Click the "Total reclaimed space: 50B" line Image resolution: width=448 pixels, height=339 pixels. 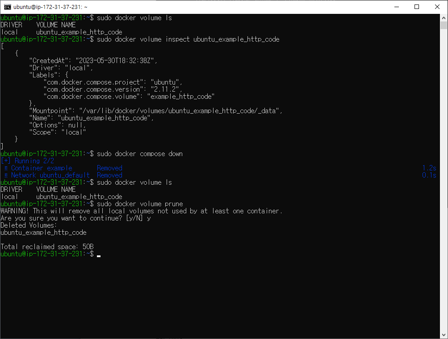47,246
